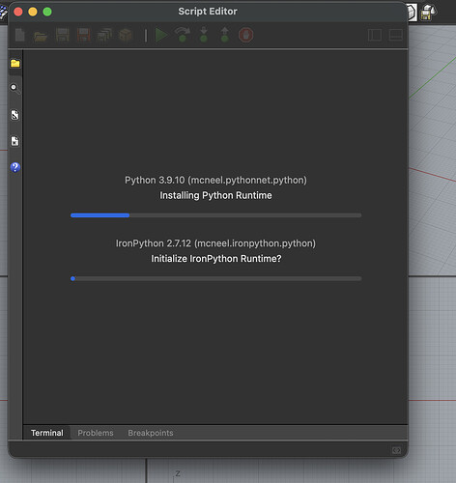The image size is (456, 483).
Task: Save the current script
Action: pos(63,35)
